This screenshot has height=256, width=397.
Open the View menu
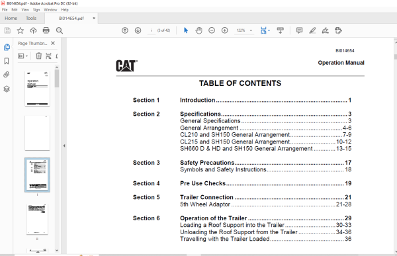click(25, 10)
